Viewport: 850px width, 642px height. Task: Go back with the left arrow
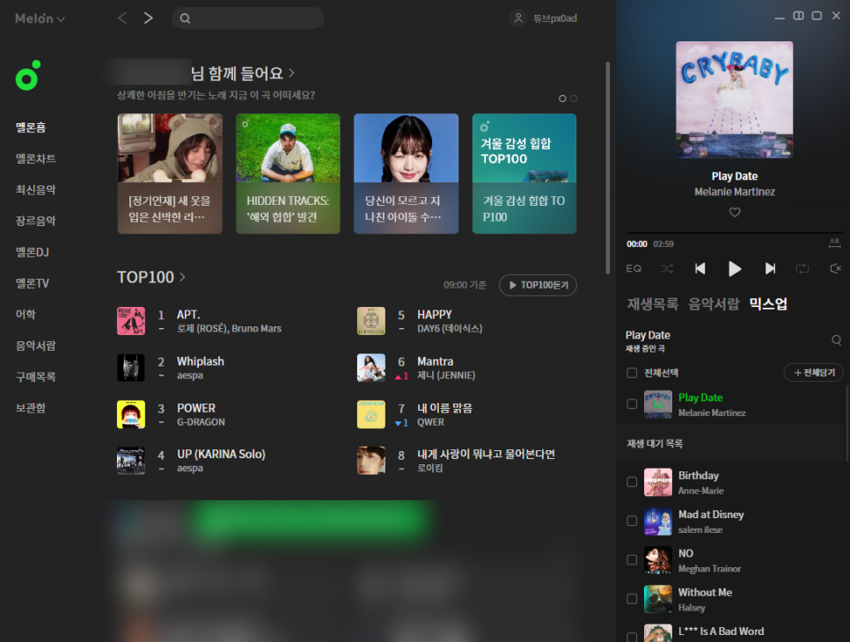[122, 18]
